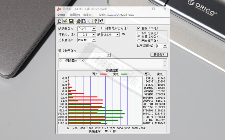Click the New document toolbar icon
Image resolution: width=225 pixels, height=140 pixels.
pyautogui.click(x=60, y=21)
